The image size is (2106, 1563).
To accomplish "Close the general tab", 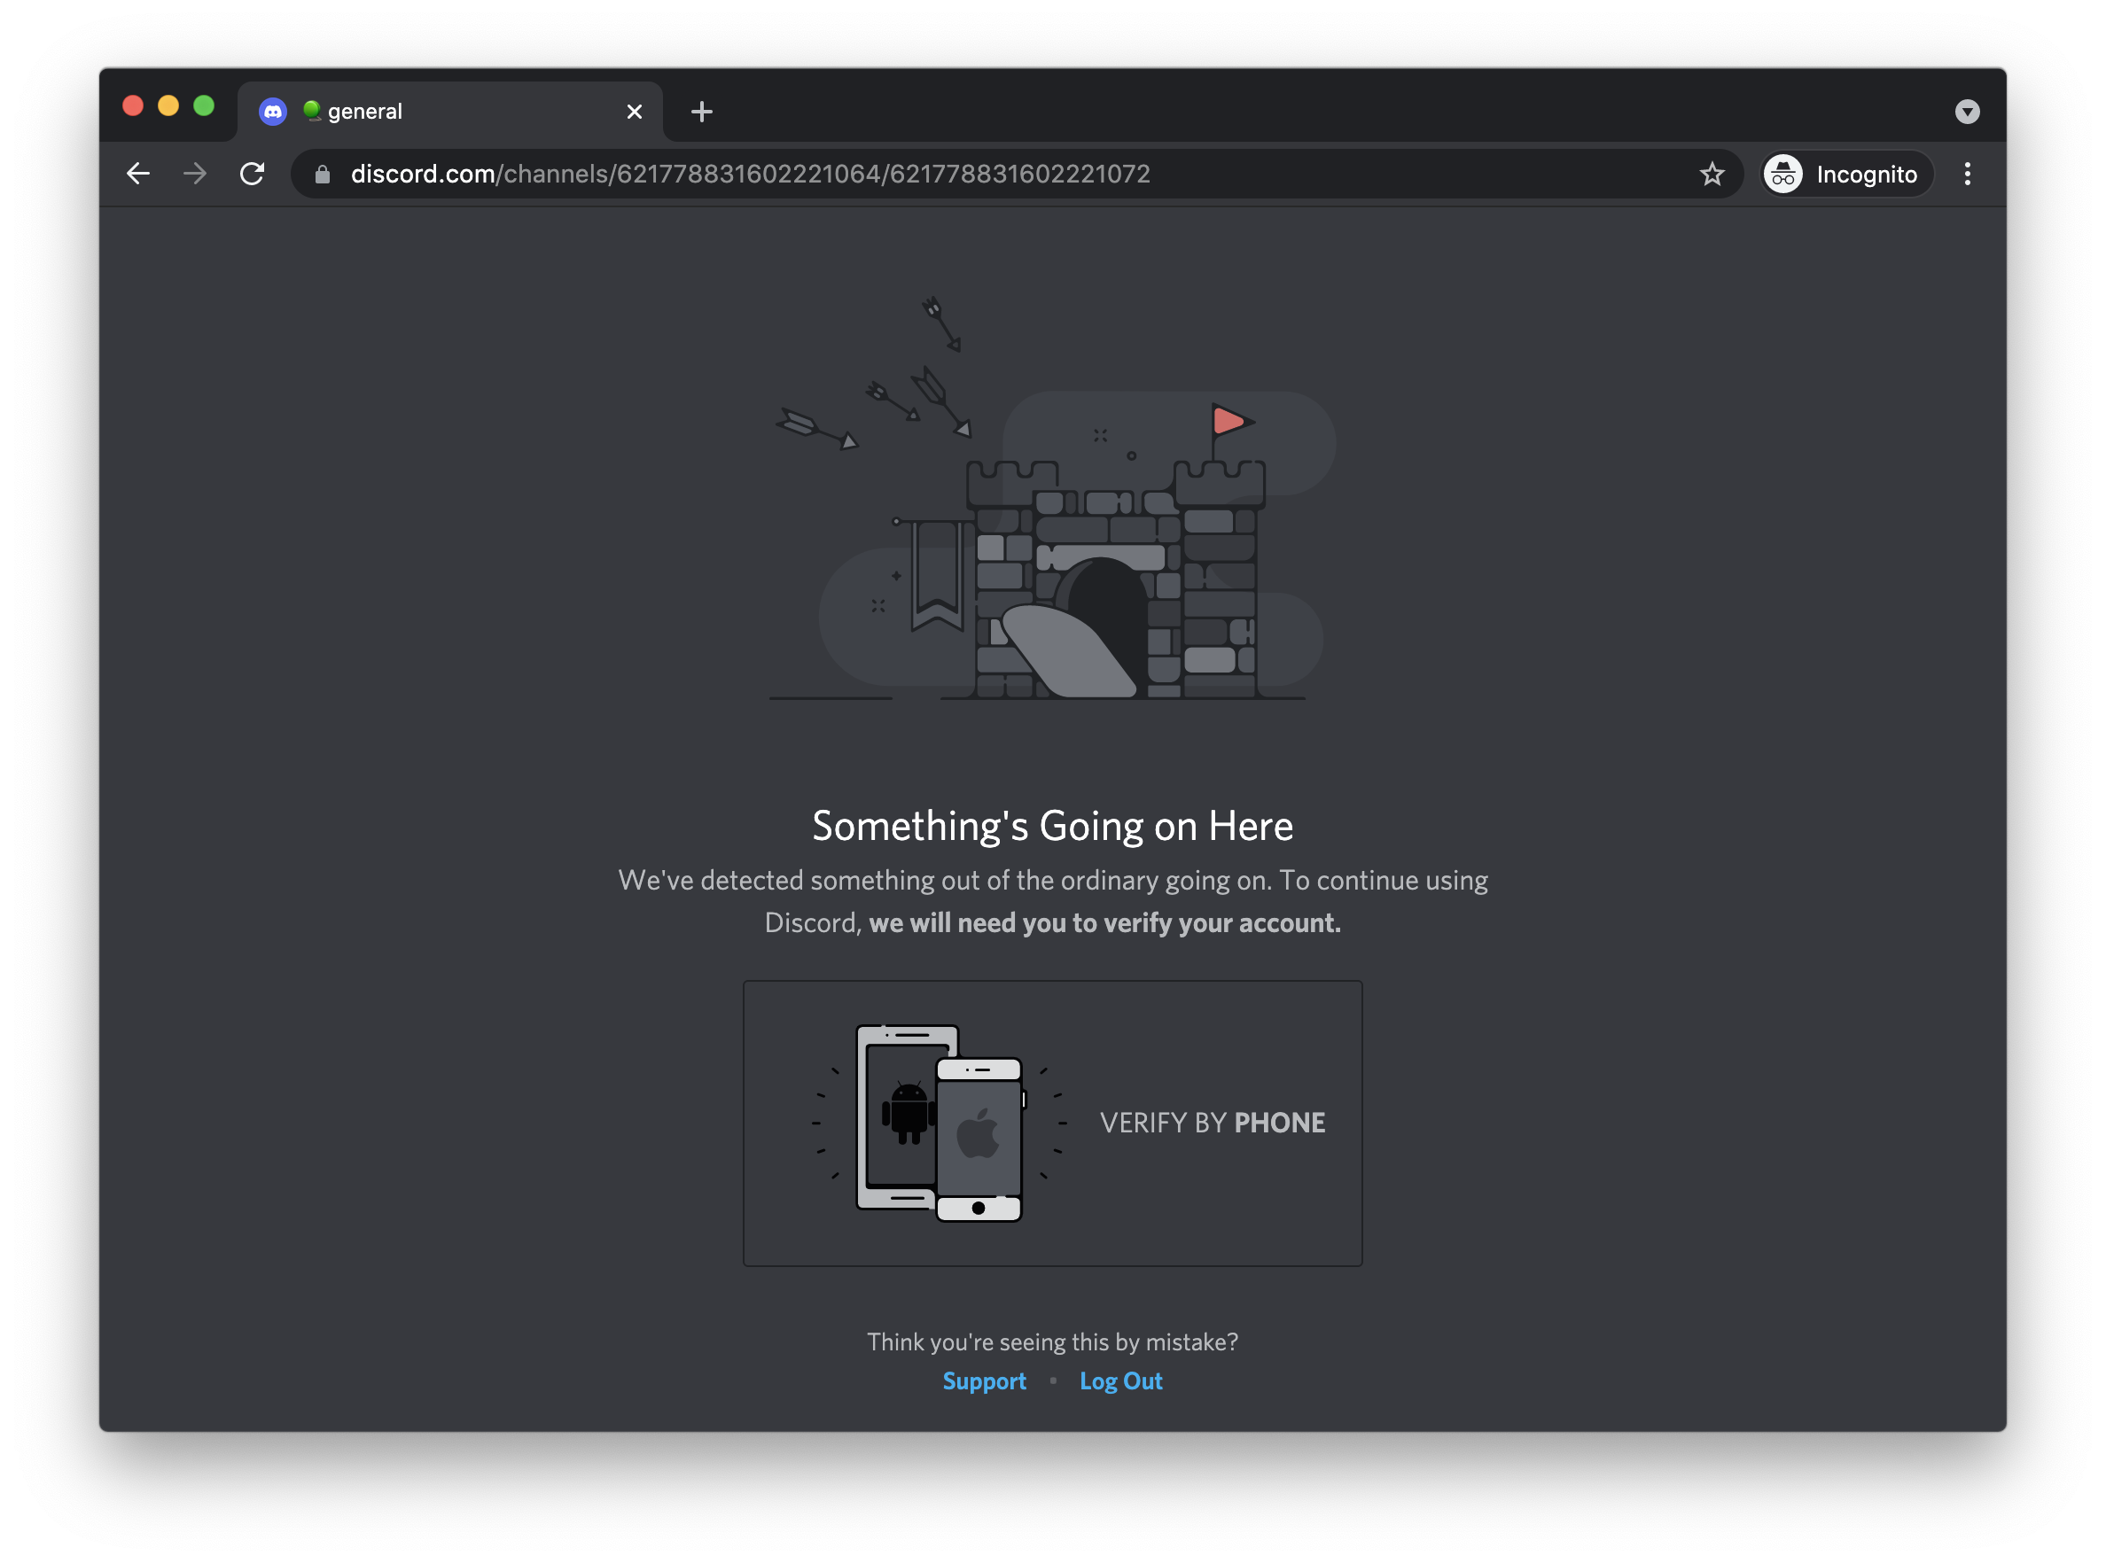I will pyautogui.click(x=634, y=112).
